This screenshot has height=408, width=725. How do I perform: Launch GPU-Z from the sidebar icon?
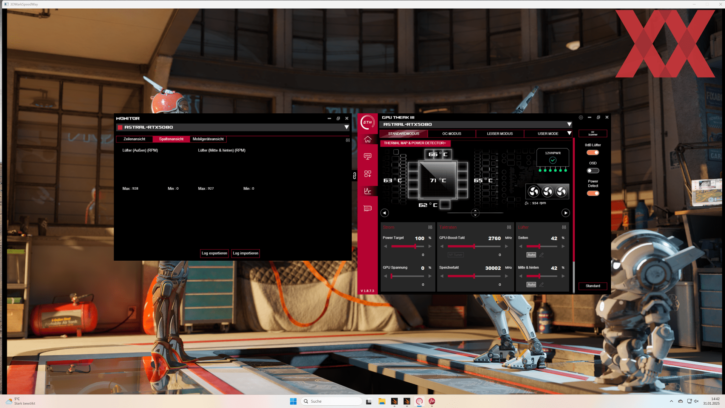click(367, 208)
